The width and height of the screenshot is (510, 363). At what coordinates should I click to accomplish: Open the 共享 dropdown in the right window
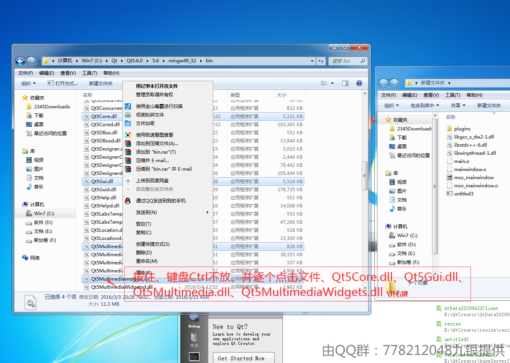pyautogui.click(x=458, y=105)
